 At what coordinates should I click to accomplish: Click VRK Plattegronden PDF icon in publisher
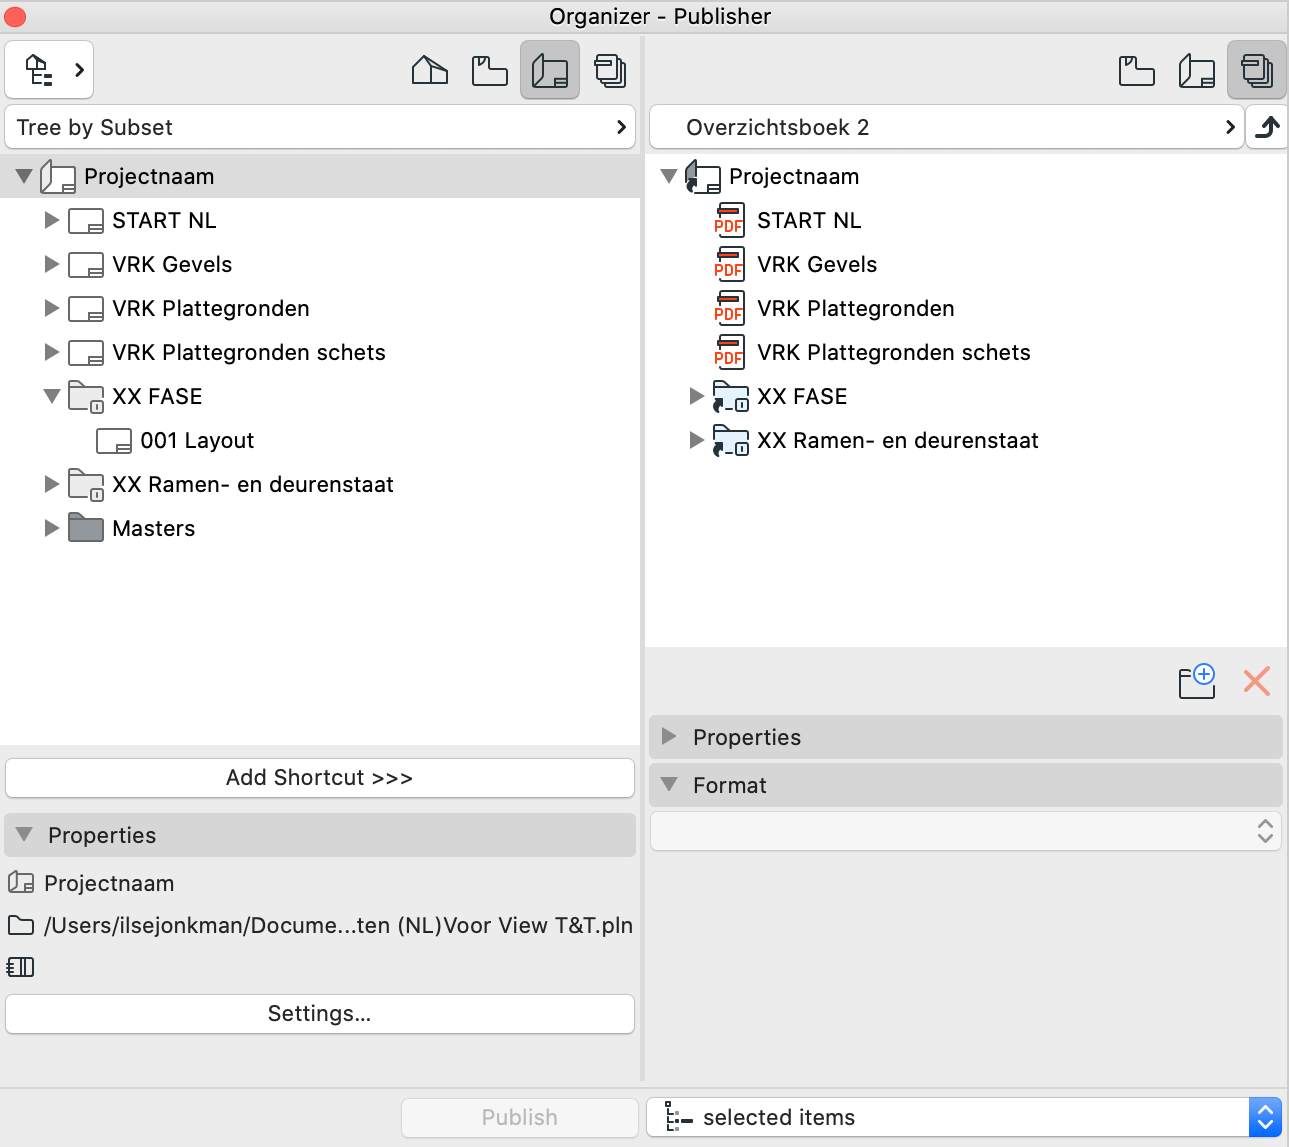(729, 308)
